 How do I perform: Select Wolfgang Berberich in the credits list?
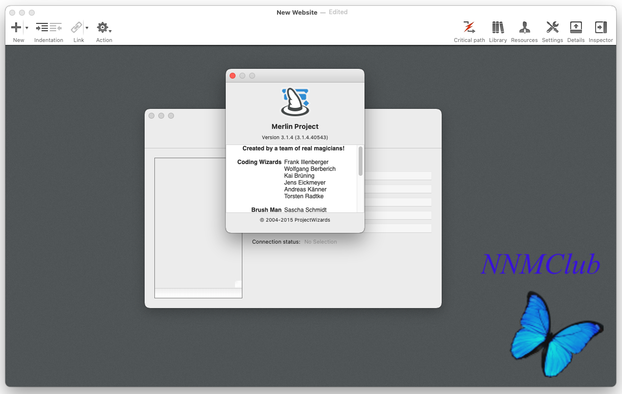pyautogui.click(x=310, y=169)
